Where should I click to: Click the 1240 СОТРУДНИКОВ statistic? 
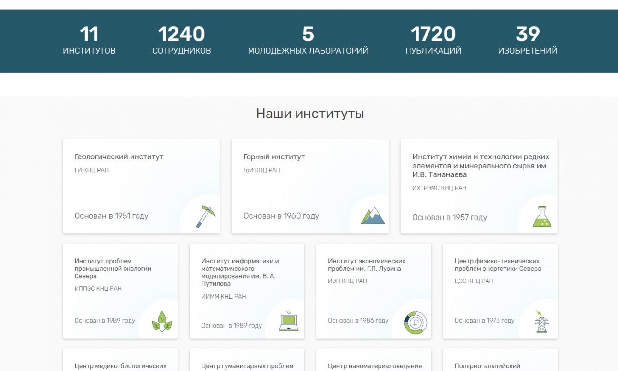(182, 41)
